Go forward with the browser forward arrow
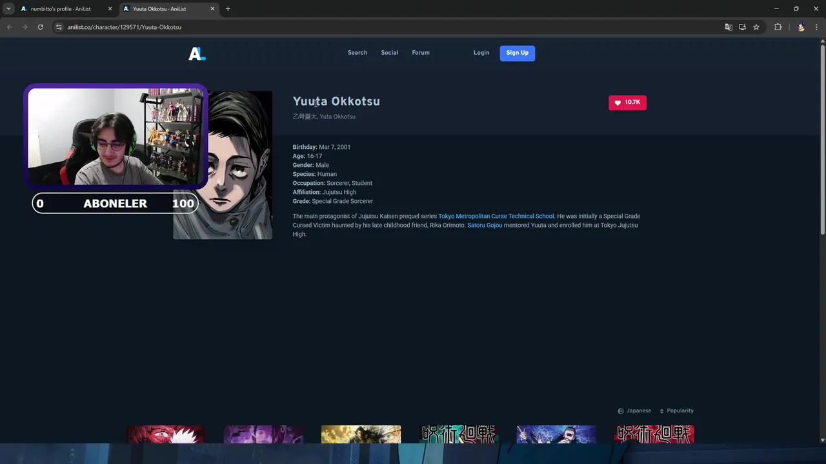Screen dimensions: 826x464 25,27
